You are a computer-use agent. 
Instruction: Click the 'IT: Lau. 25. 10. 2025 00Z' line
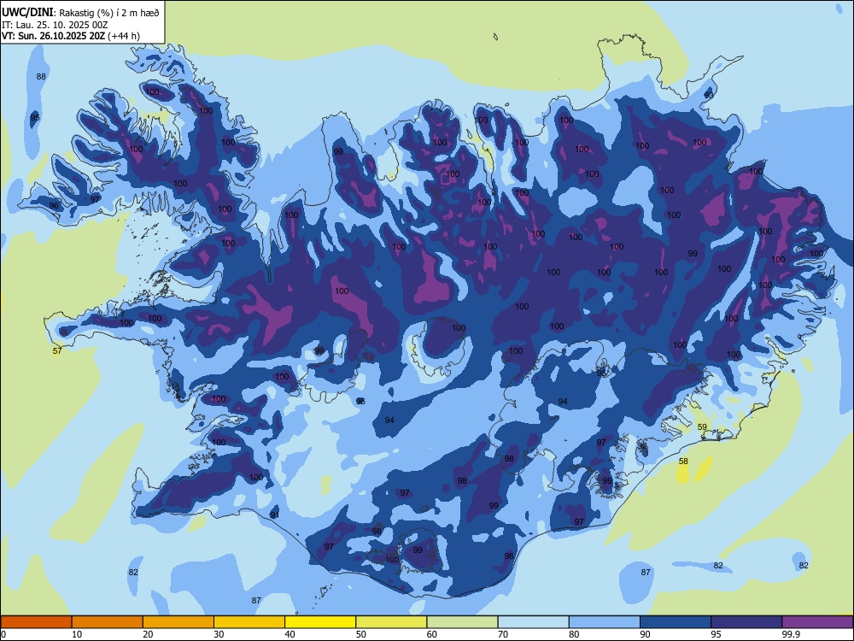(55, 25)
